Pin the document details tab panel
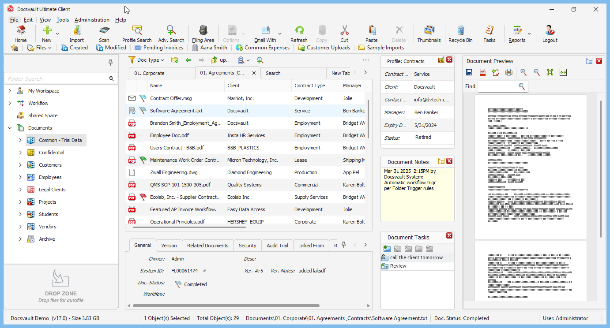This screenshot has width=610, height=328. point(343,245)
